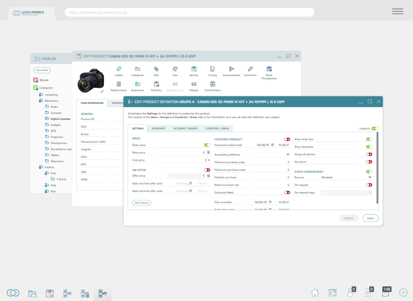Click the address bar URL field
Screen dimensions: 413x301
tap(189, 12)
